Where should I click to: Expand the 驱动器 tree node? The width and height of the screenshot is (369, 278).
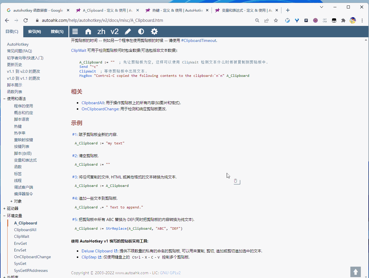[4, 208]
